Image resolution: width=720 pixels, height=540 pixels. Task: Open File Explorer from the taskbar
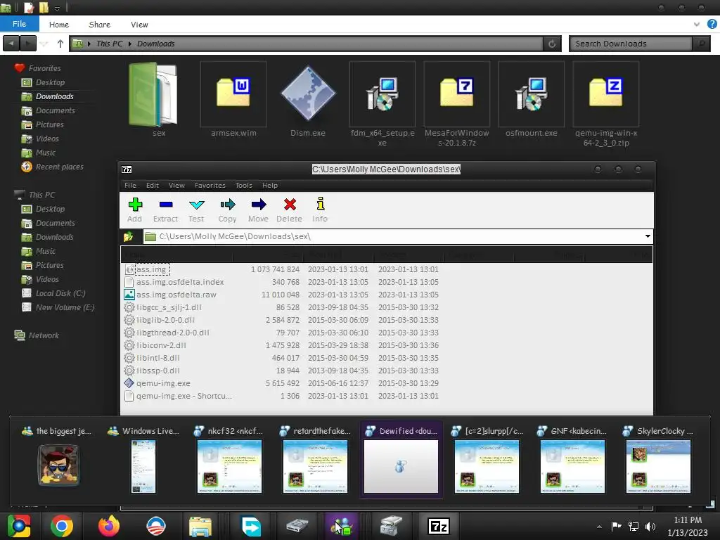point(200,526)
